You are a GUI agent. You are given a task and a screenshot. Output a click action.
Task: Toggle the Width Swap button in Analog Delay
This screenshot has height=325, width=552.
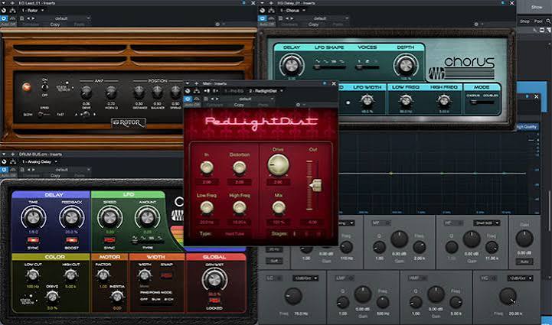point(166,275)
